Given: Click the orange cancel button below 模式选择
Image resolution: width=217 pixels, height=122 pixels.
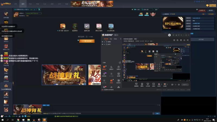Looking at the screenshot, I should [x=87, y=41].
